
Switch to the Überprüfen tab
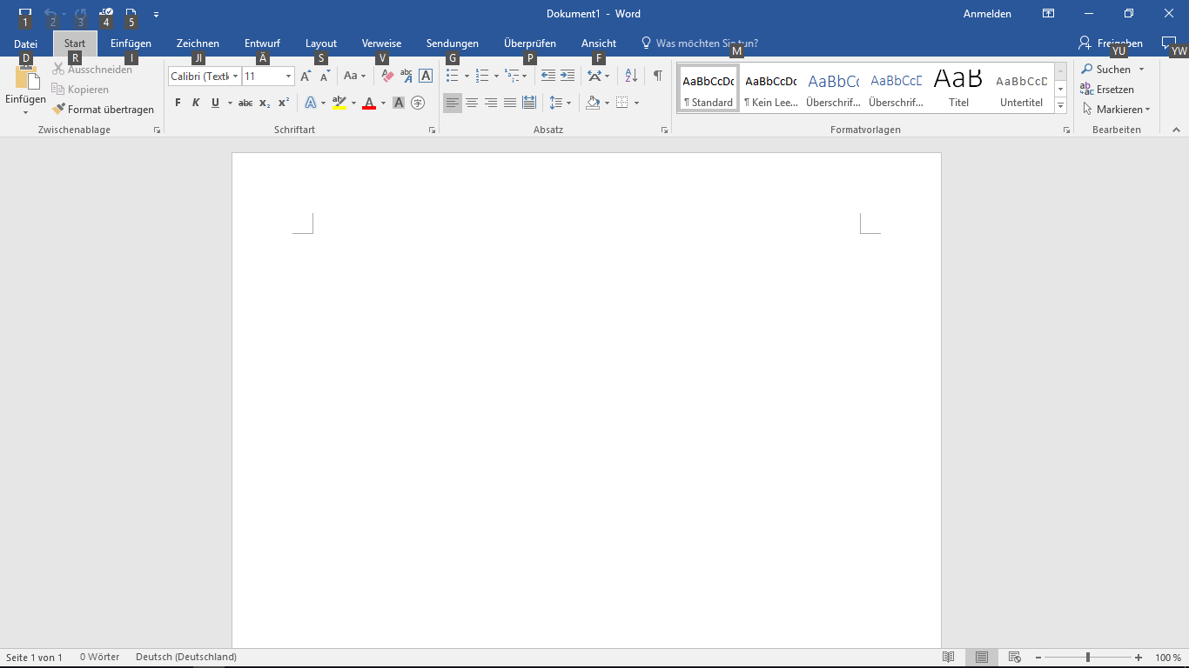pos(530,43)
